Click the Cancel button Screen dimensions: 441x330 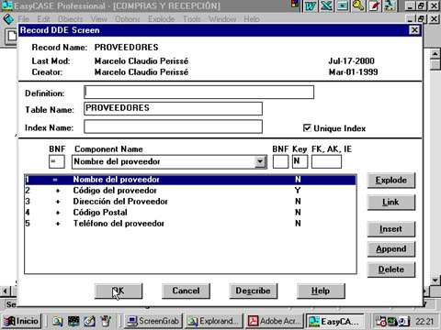186,291
